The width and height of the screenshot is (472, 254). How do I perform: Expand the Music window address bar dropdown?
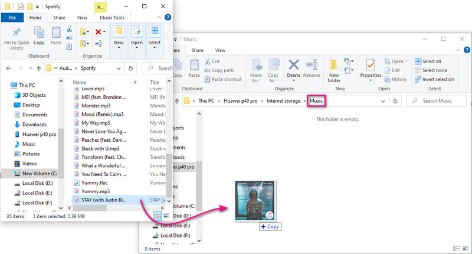click(383, 101)
